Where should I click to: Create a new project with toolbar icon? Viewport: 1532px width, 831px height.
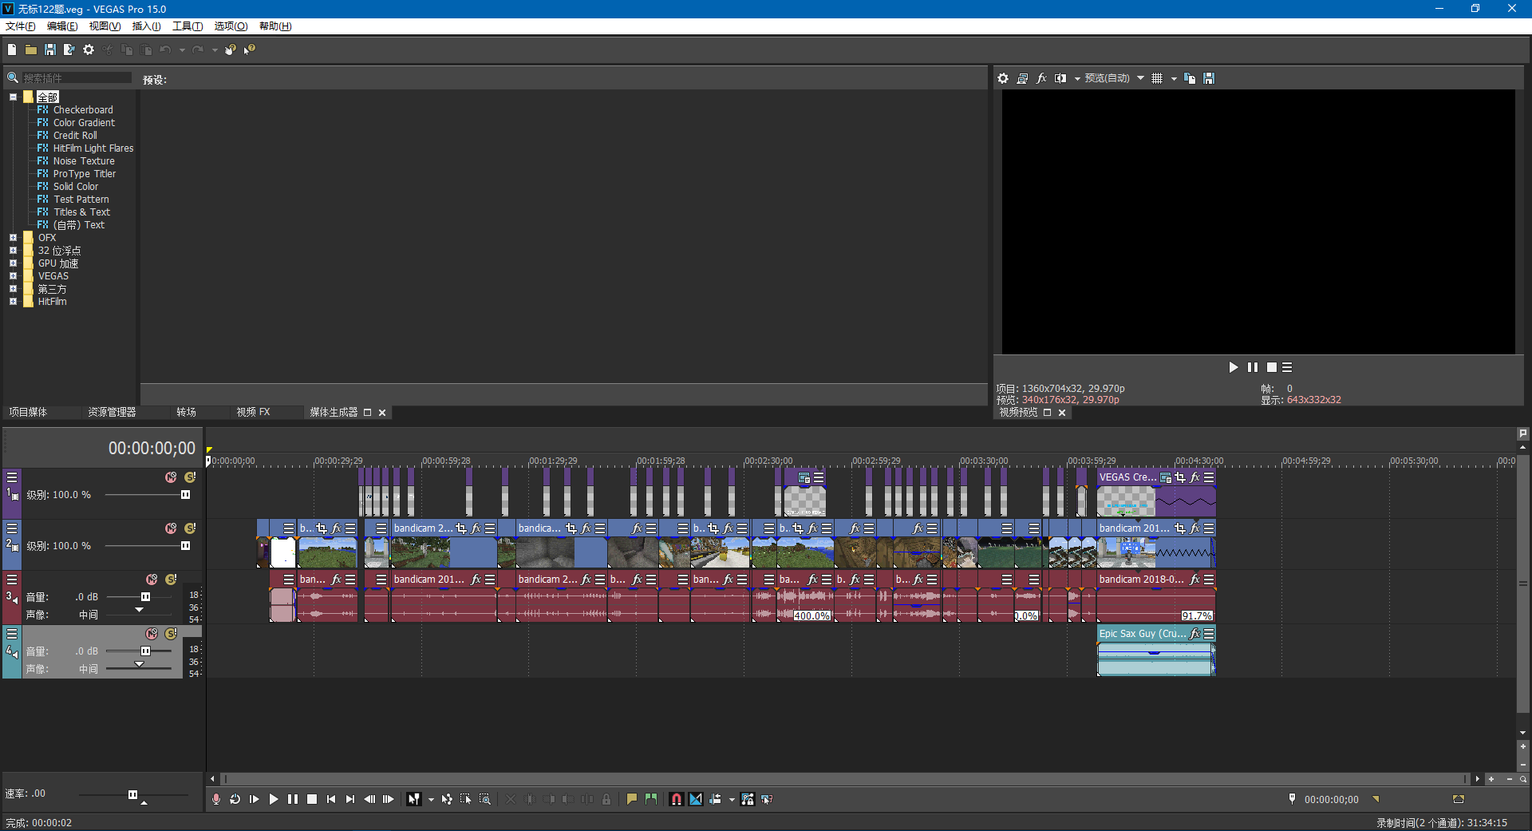12,49
